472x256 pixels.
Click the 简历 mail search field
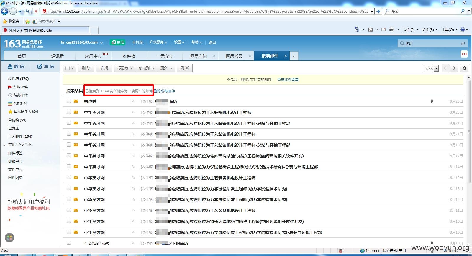[x=432, y=44]
